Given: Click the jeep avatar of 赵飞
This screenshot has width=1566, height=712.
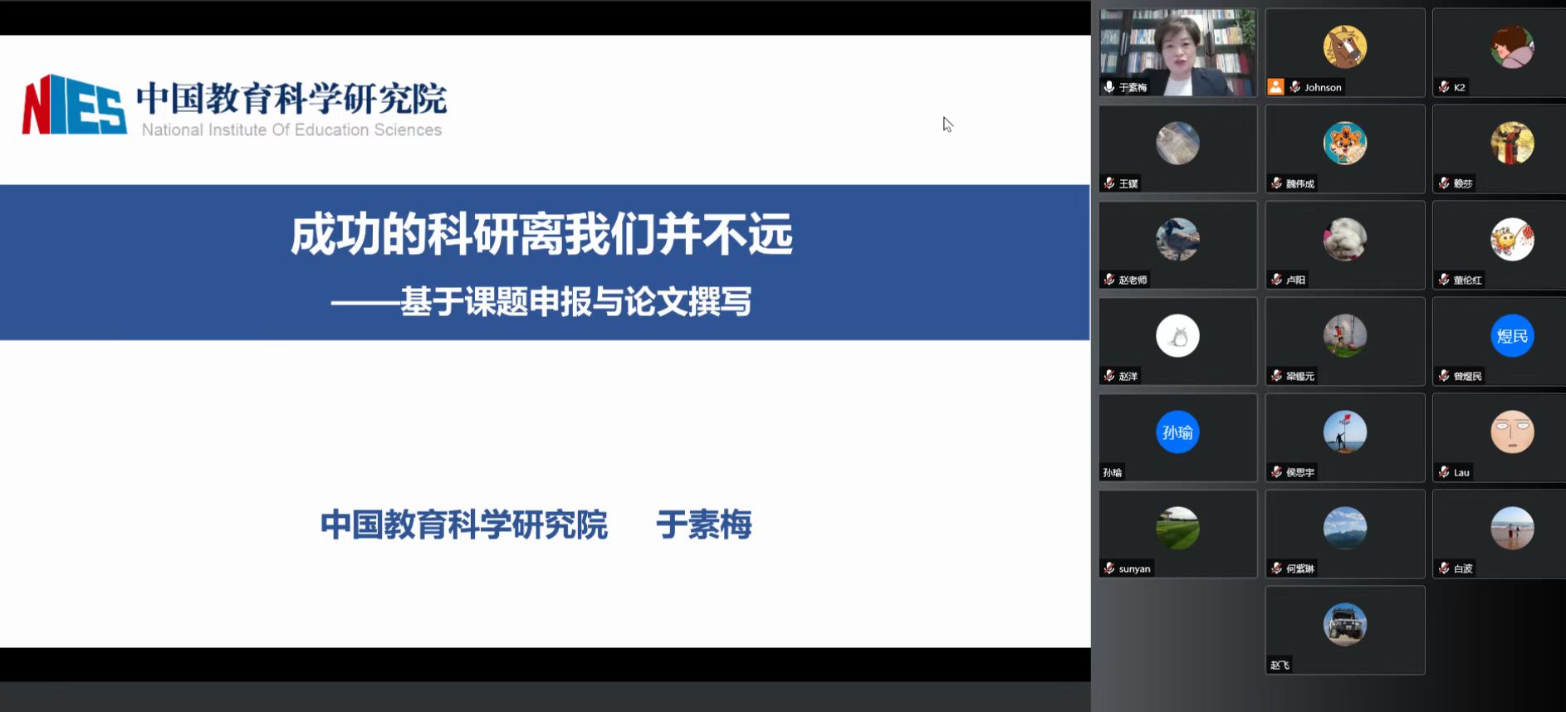Looking at the screenshot, I should pos(1344,624).
